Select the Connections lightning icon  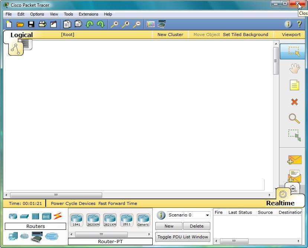pos(58,216)
